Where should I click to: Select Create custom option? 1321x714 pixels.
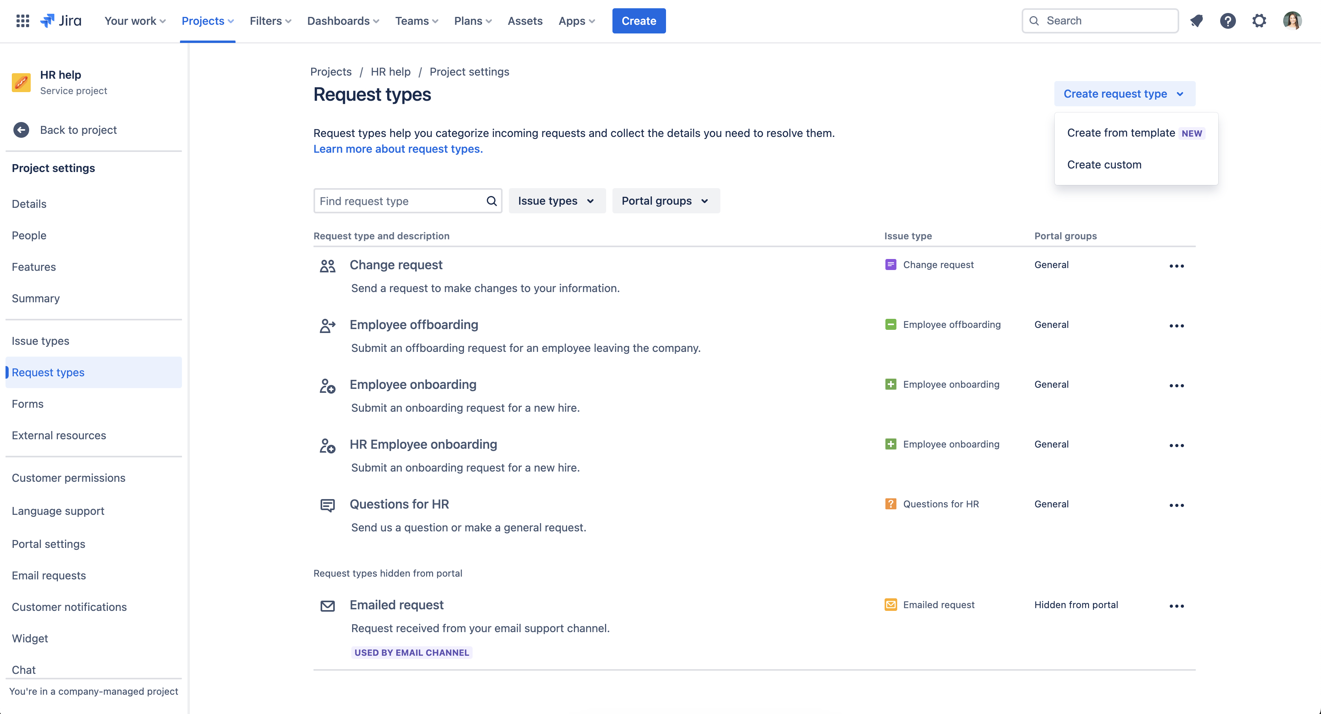click(x=1104, y=165)
